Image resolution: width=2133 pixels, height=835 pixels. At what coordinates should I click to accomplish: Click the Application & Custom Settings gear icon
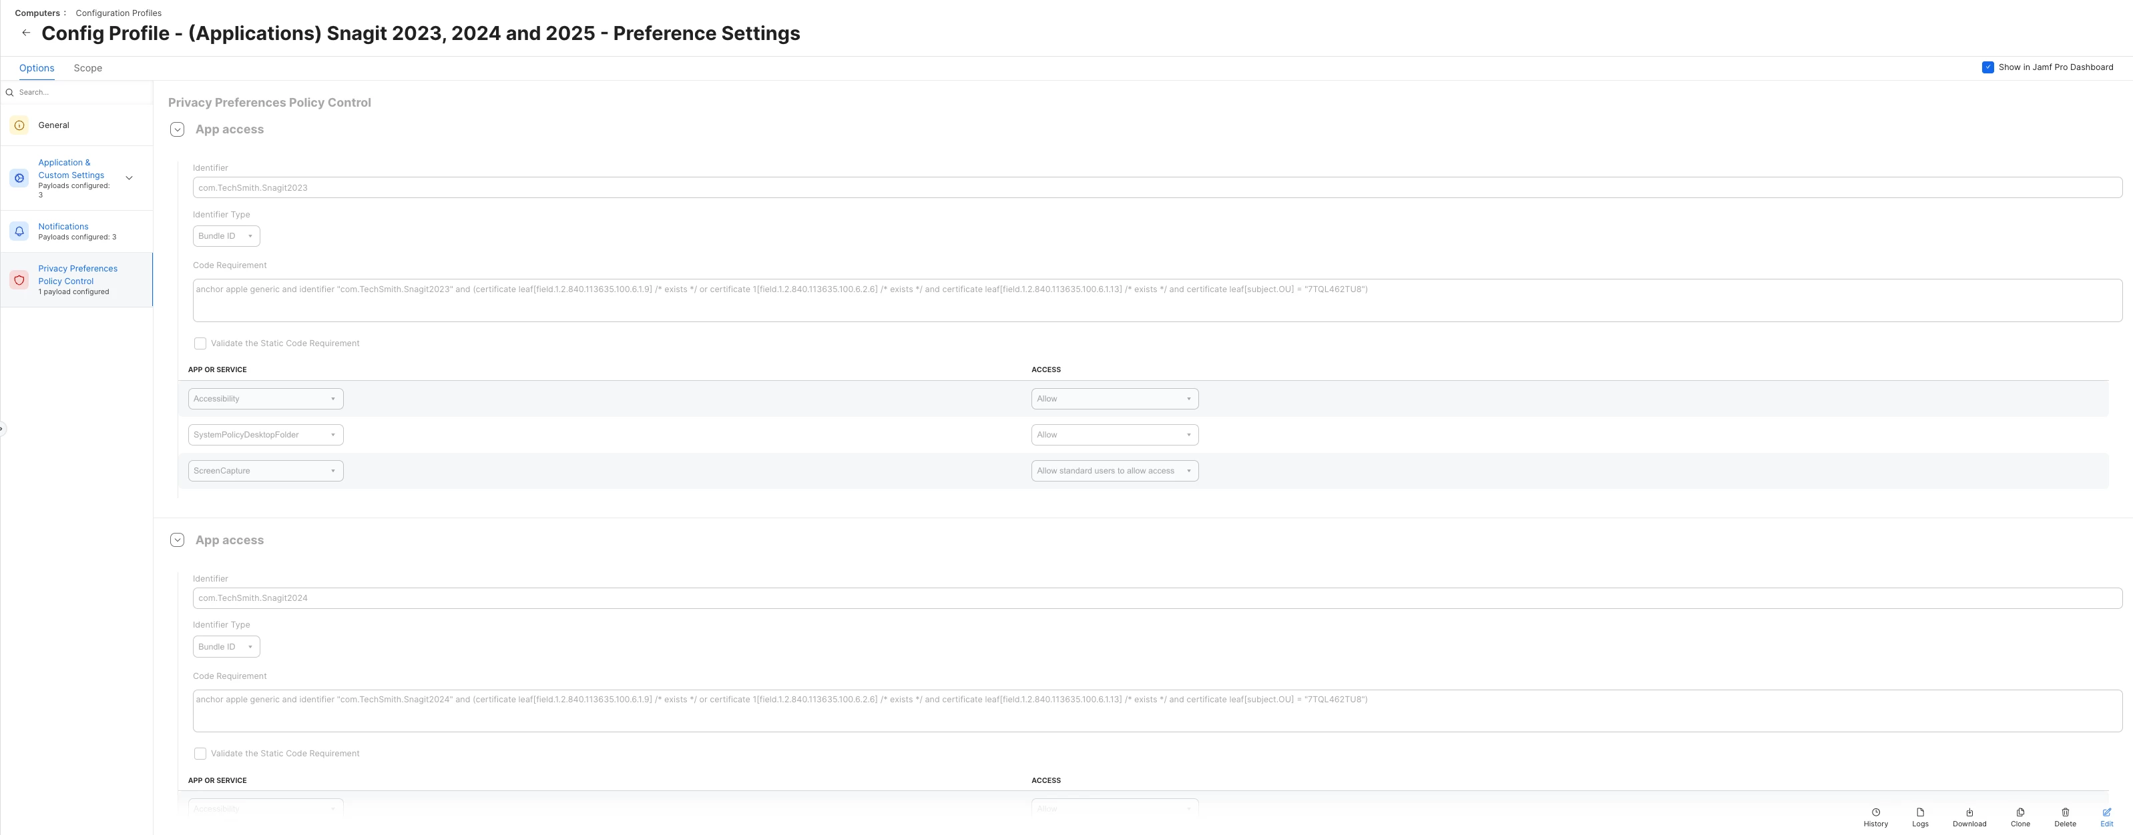[x=19, y=178]
